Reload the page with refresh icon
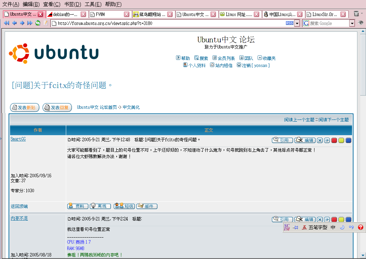Screen dimensions: 366x259 (38, 23)
